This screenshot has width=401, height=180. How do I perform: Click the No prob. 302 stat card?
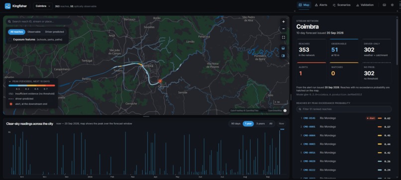377,73
